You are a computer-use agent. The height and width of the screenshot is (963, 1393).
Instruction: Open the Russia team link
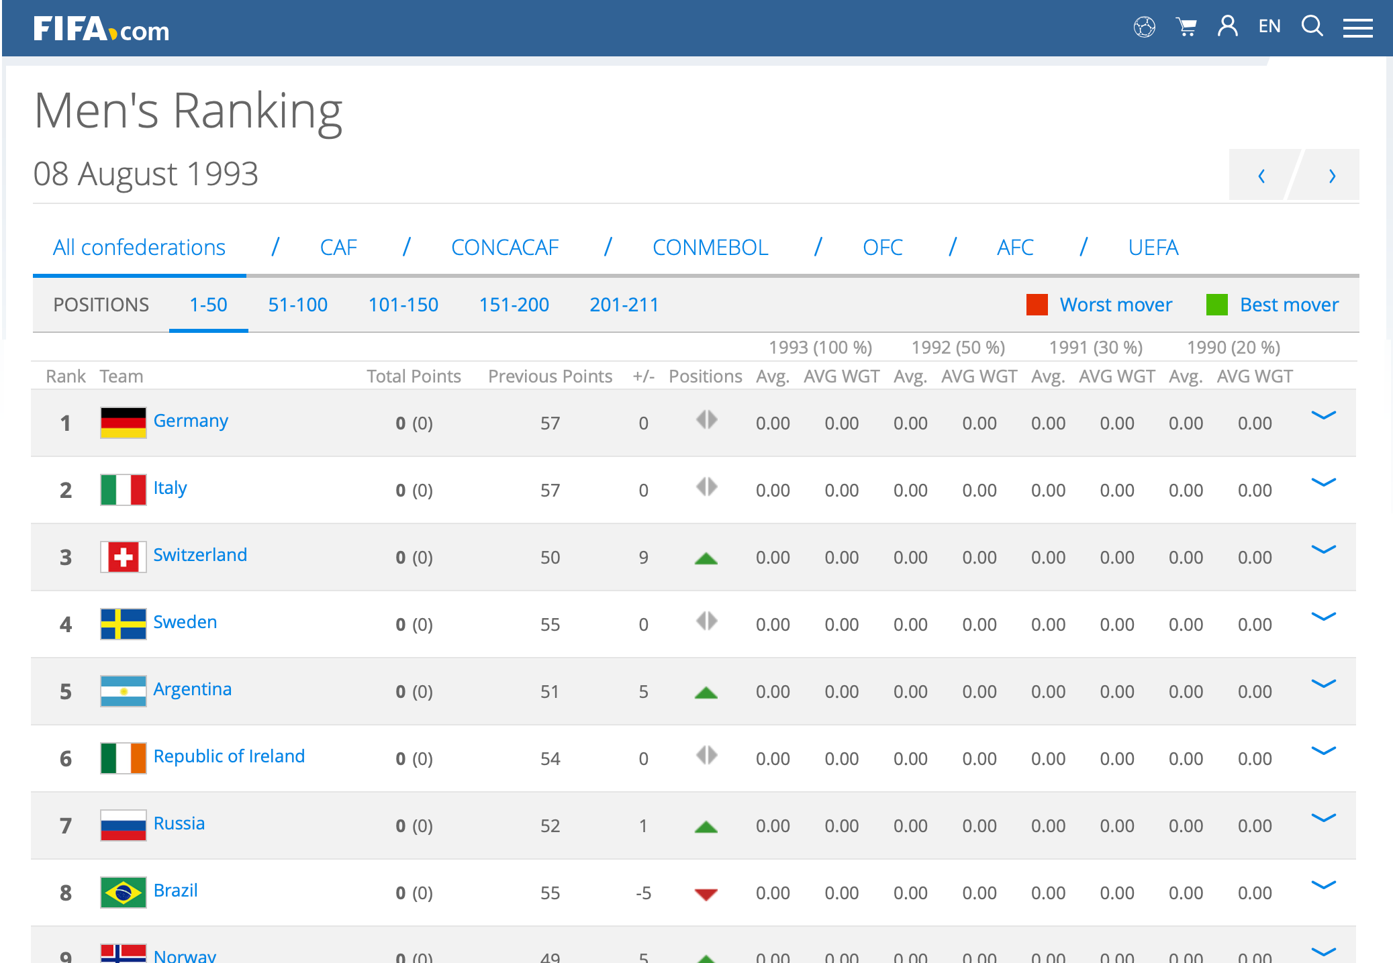(x=179, y=823)
